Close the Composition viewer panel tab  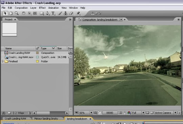125,20
